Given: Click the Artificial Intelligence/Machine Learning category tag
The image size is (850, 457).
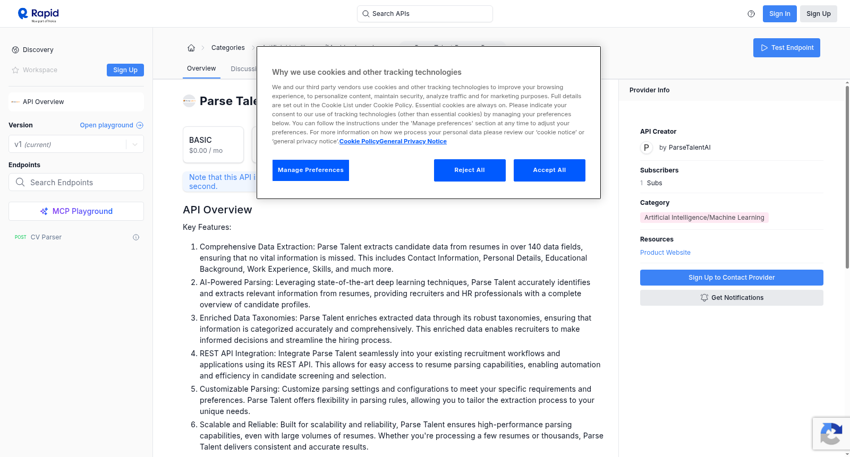Looking at the screenshot, I should coord(704,218).
